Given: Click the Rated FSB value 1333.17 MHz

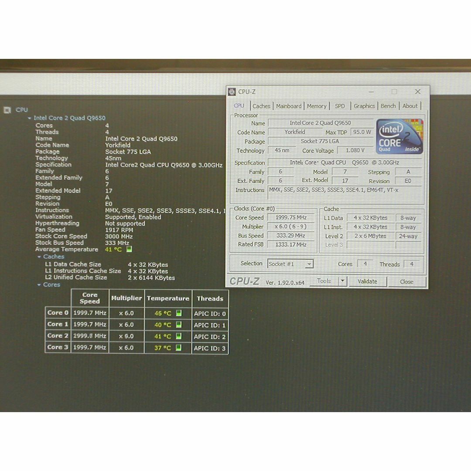Looking at the screenshot, I should (291, 245).
